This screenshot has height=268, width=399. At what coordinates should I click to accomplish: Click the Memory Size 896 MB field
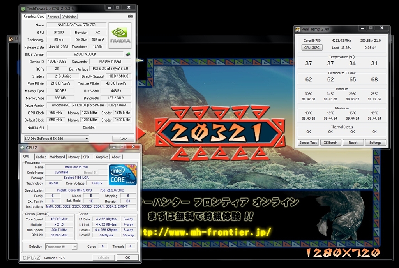(60, 98)
